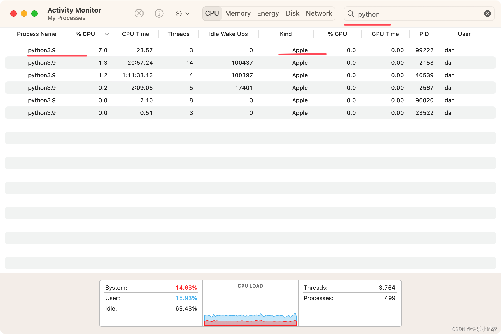This screenshot has width=501, height=334.
Task: Open the Network tab
Action: click(319, 14)
